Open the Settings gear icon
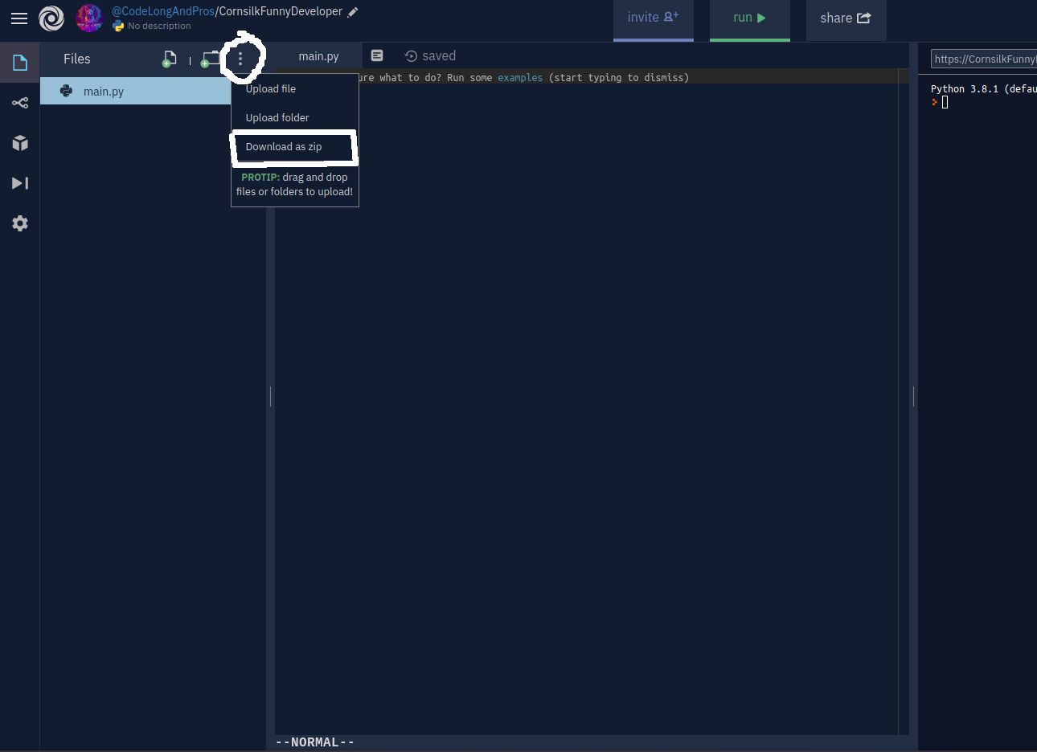 [20, 223]
